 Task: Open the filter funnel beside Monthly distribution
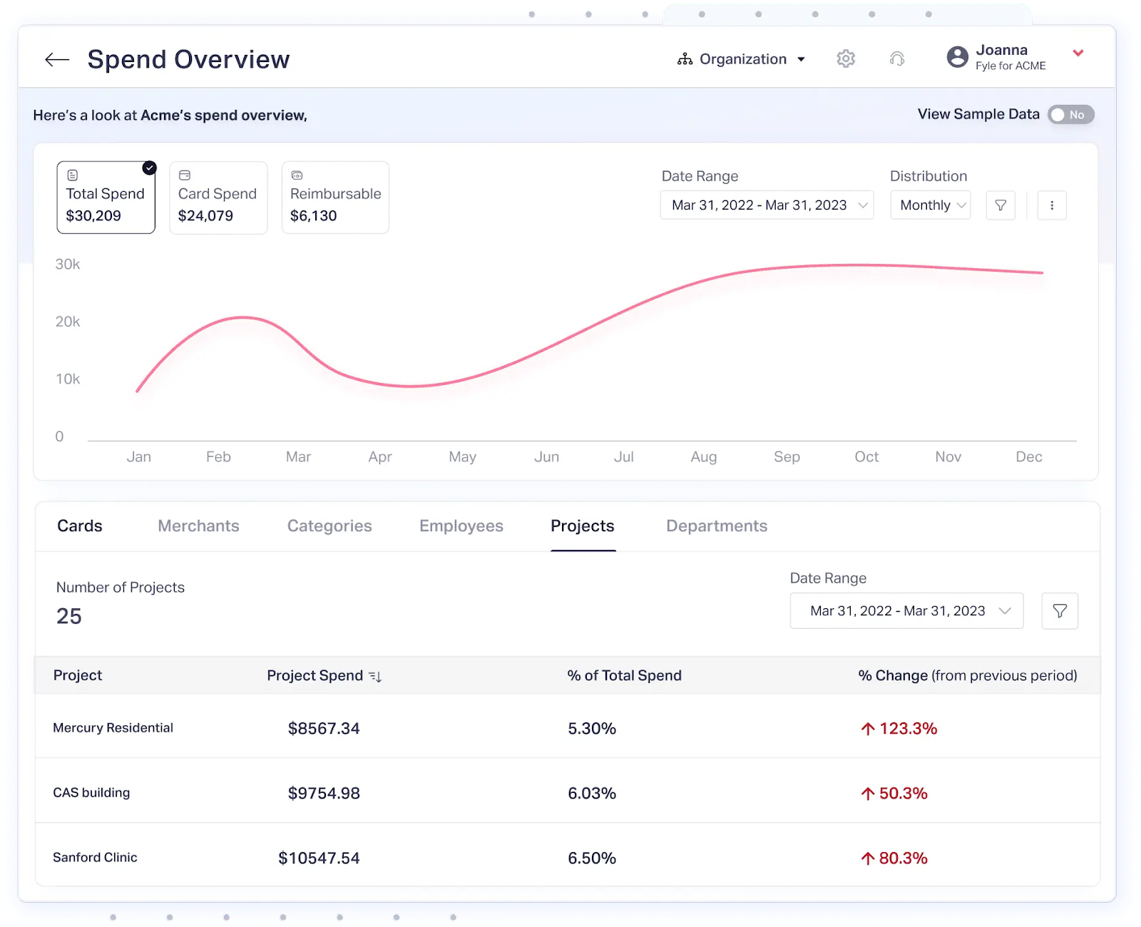click(1001, 205)
